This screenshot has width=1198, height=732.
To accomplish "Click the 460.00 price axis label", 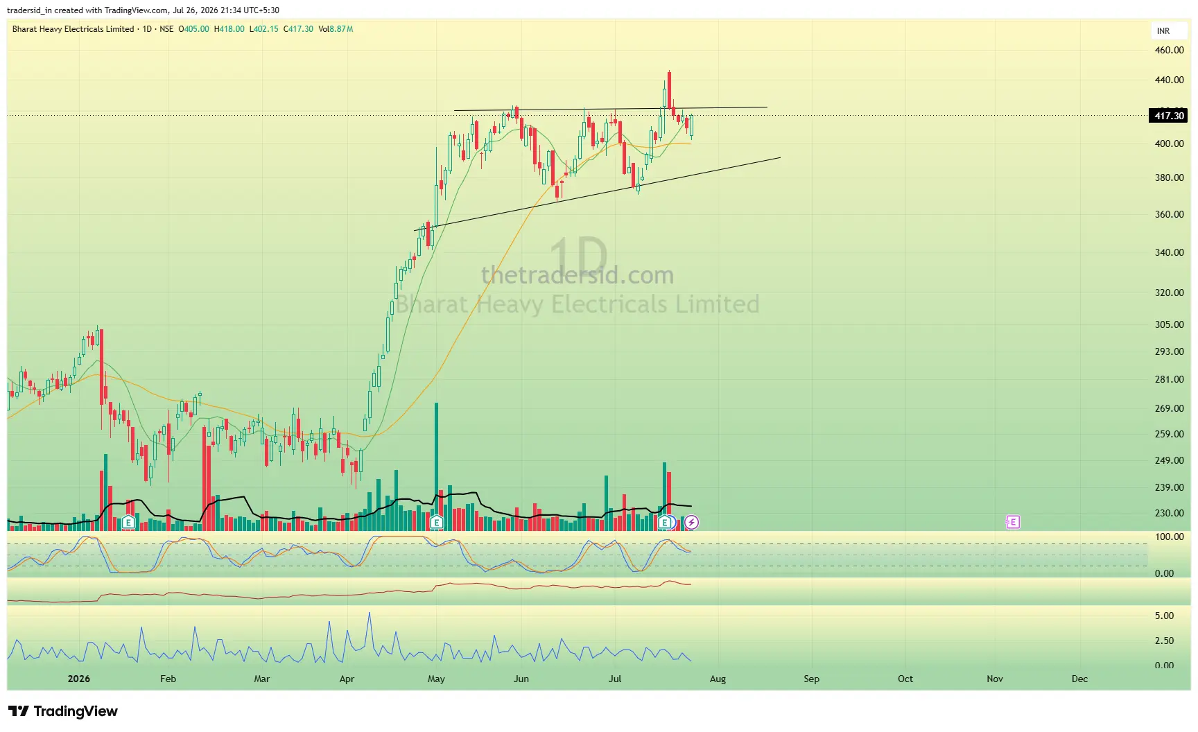I will click(x=1169, y=50).
